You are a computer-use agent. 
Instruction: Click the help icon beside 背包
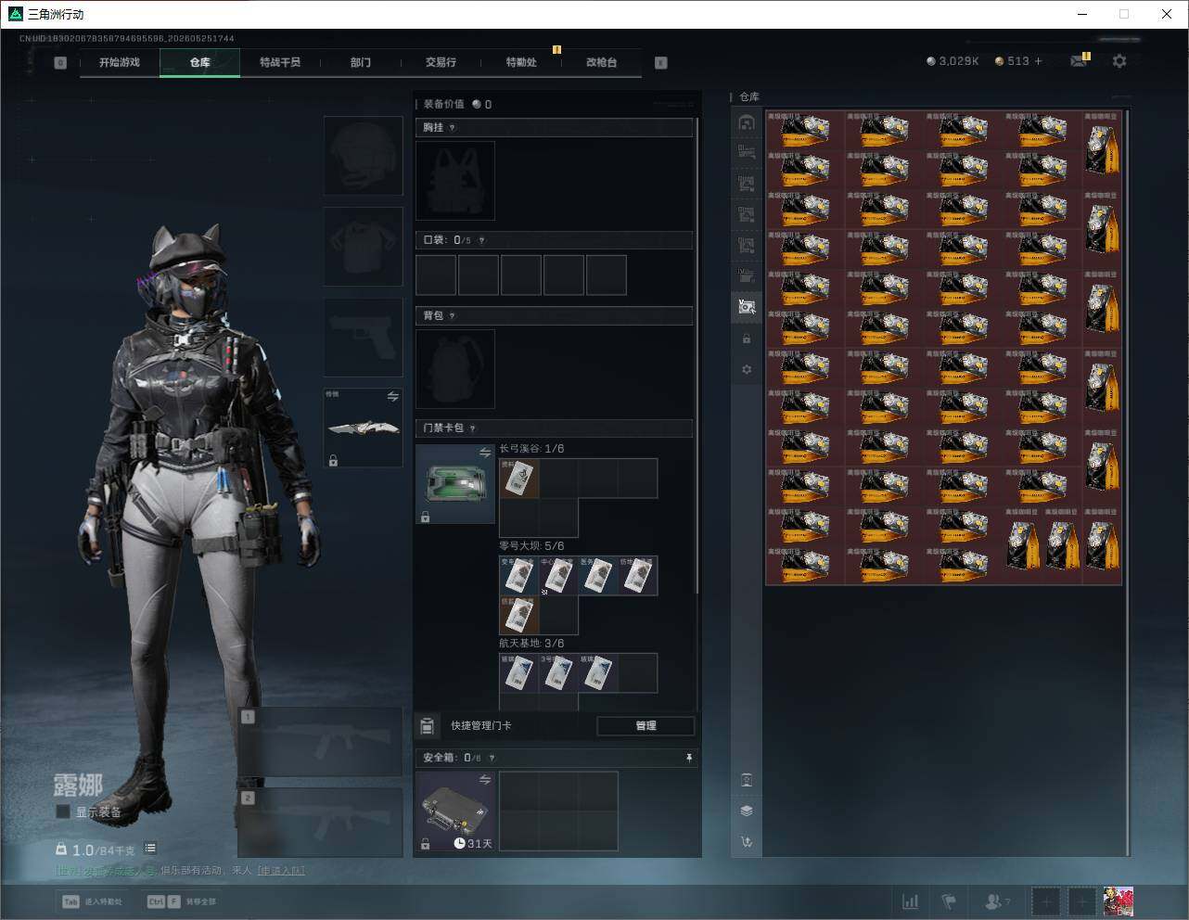tap(453, 316)
